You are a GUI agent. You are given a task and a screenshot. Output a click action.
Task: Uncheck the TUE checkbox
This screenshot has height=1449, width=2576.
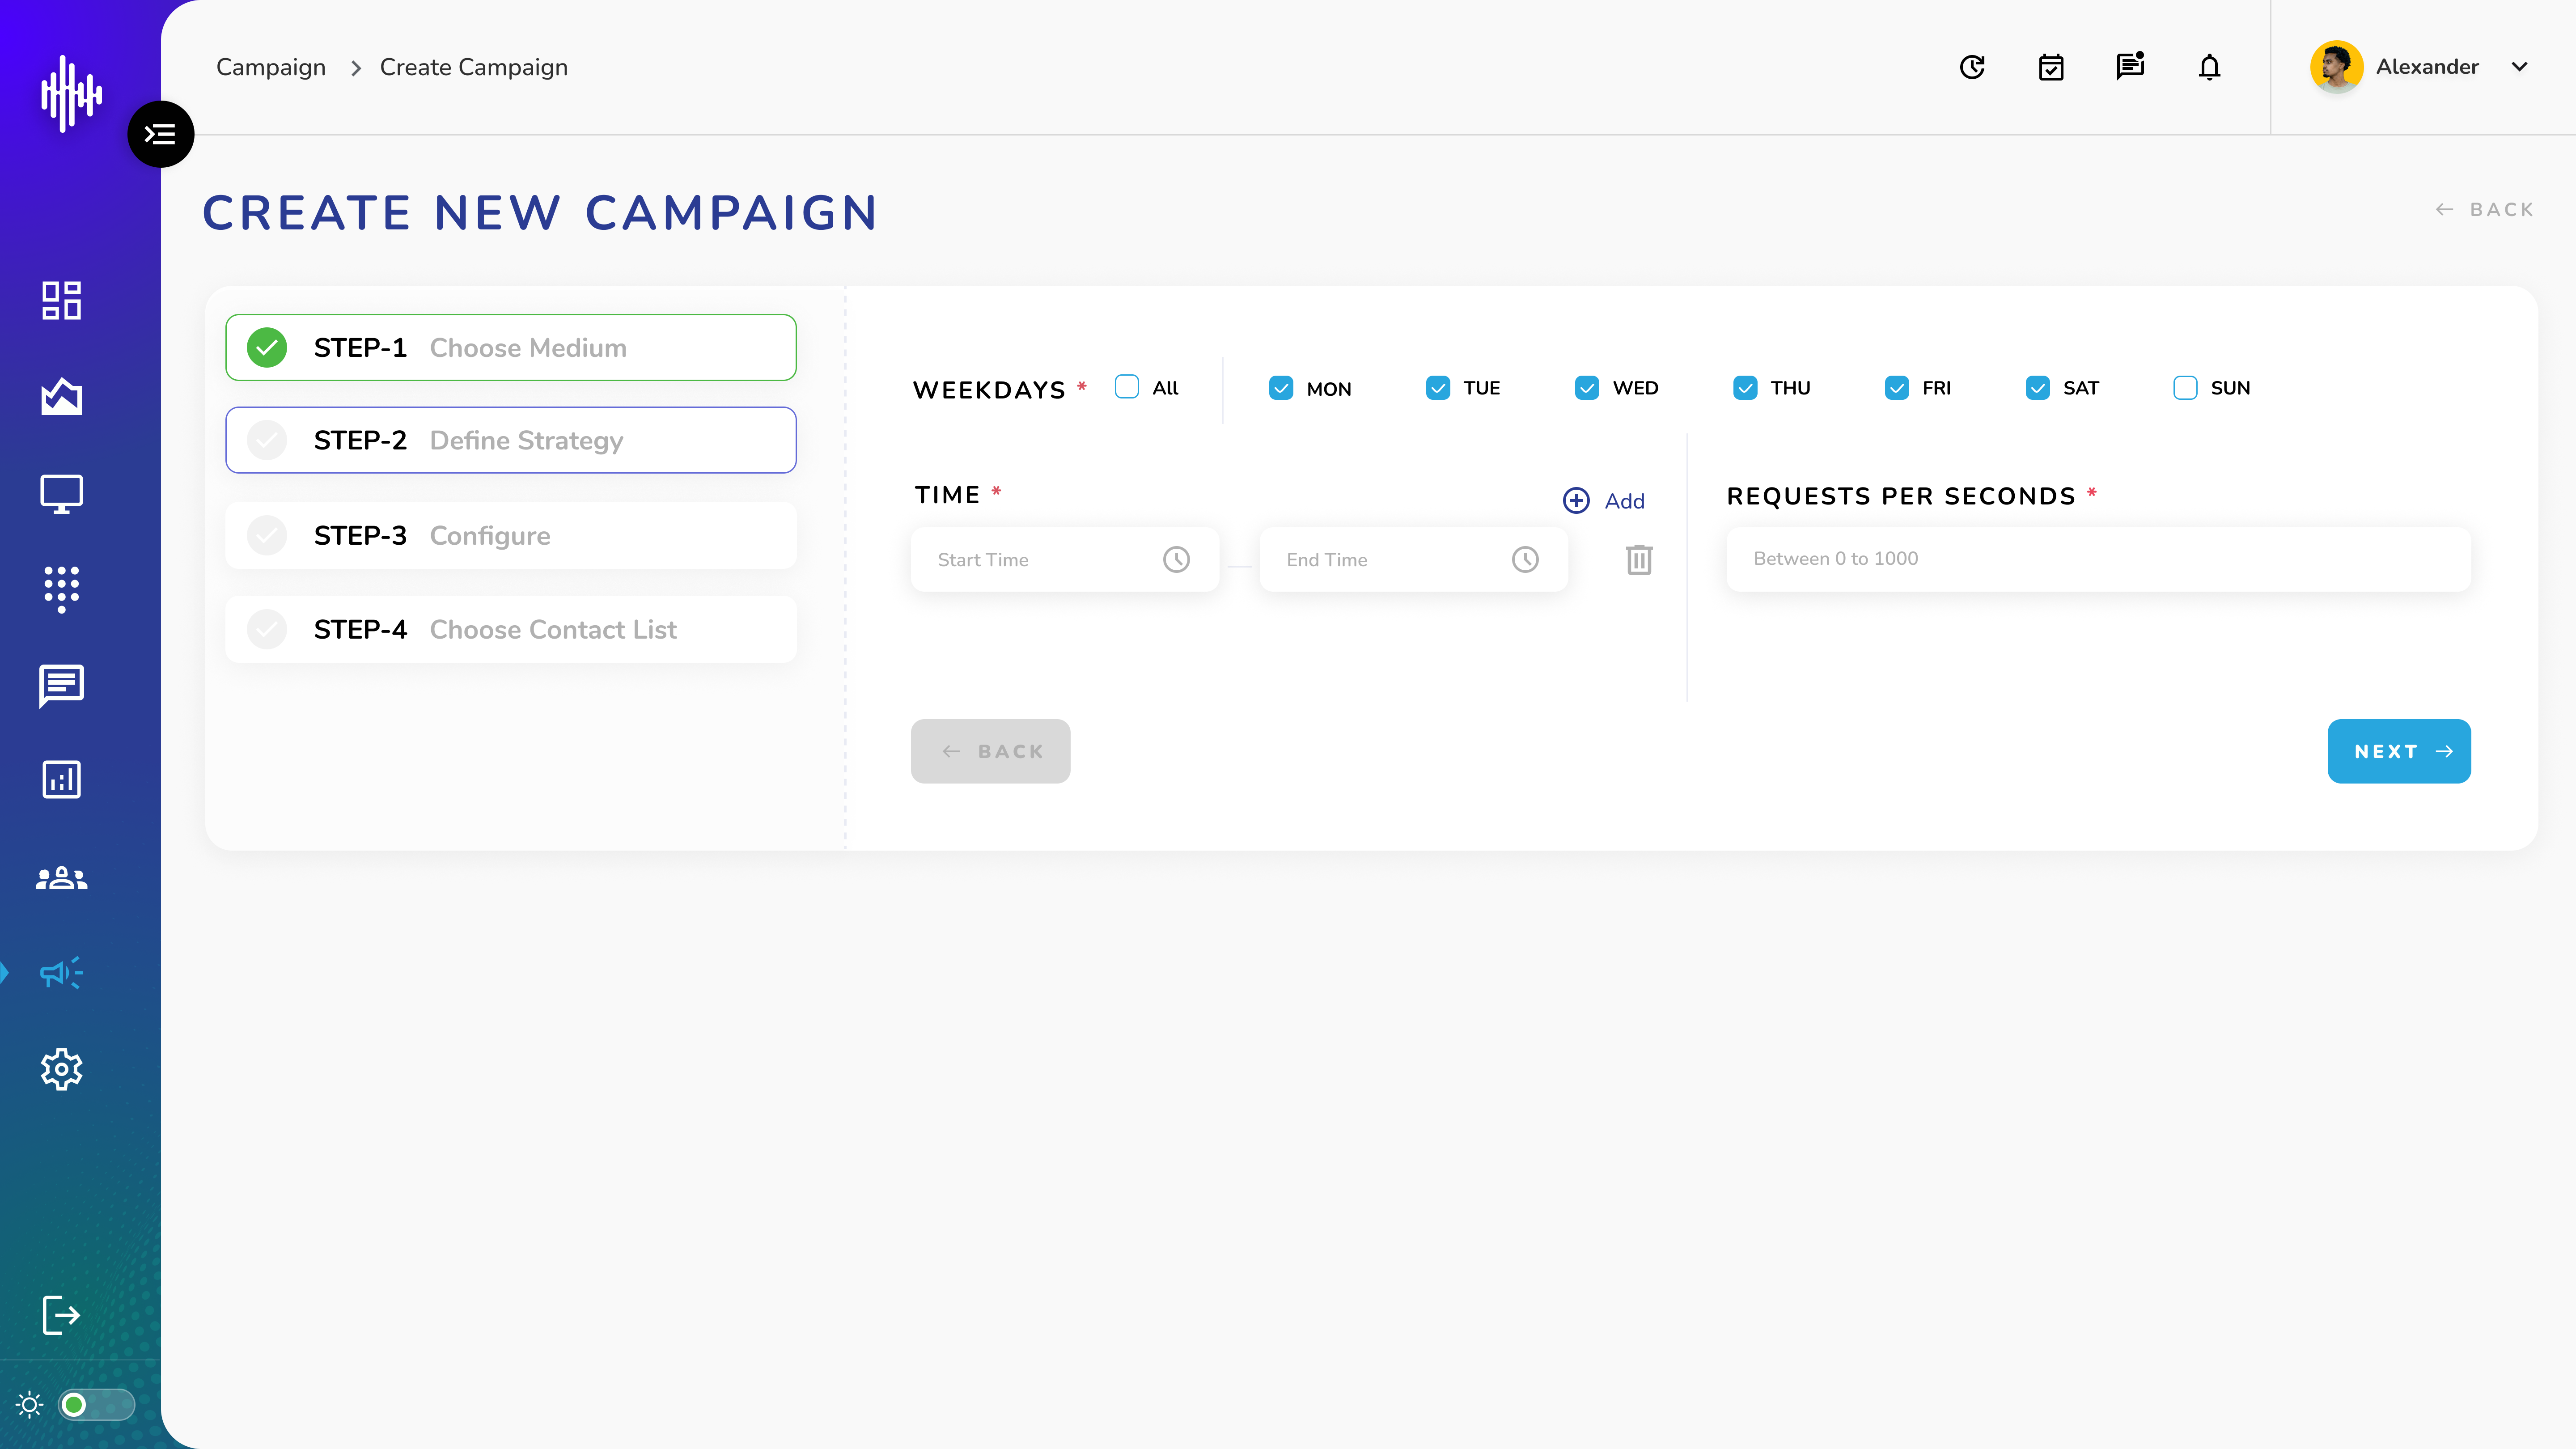coord(1437,388)
